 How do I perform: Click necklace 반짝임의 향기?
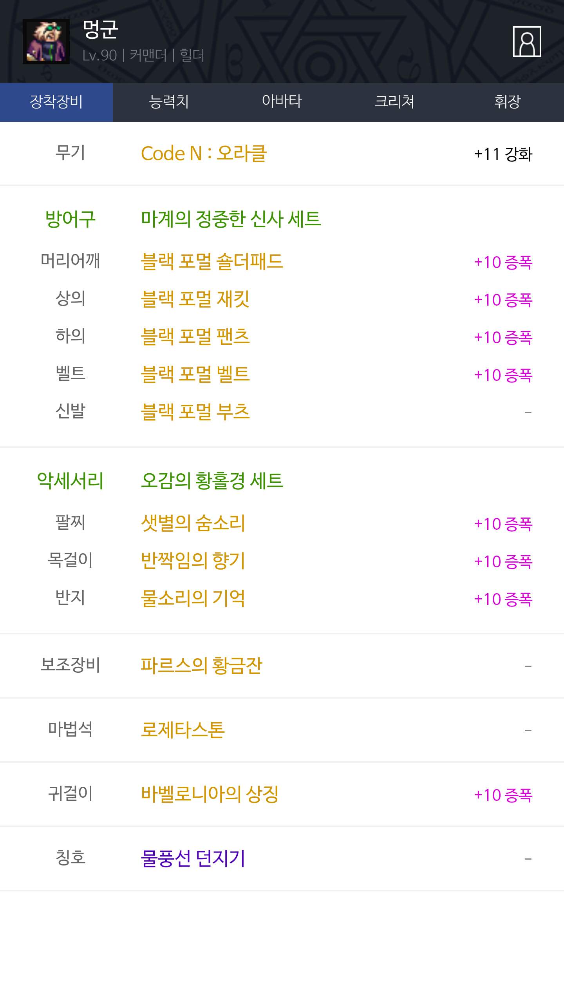193,561
